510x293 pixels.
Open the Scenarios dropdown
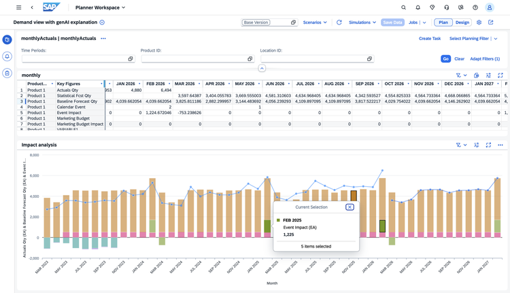click(x=315, y=22)
